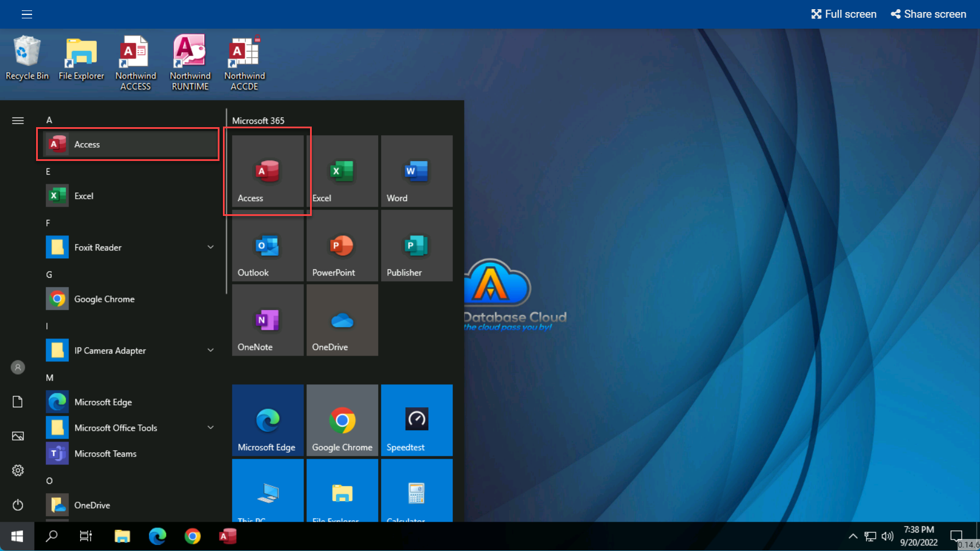Expand the Microsoft Office Tools folder
Viewport: 980px width, 551px height.
[210, 428]
